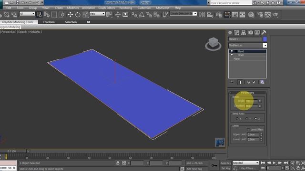Activate the Select and Rotate tool
Viewport: 305px width, 171px height.
coord(78,15)
